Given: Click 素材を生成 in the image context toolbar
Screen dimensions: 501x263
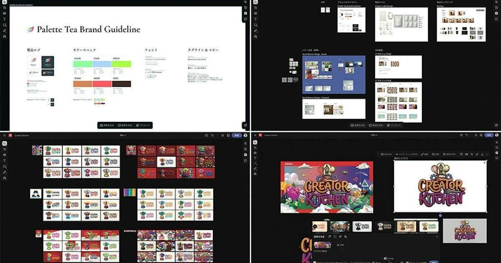Looking at the screenshot, I should (x=450, y=154).
